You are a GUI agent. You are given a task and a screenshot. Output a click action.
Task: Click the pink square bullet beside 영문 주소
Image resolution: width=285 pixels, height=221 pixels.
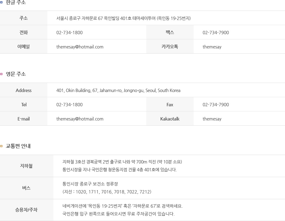click(x=1, y=74)
